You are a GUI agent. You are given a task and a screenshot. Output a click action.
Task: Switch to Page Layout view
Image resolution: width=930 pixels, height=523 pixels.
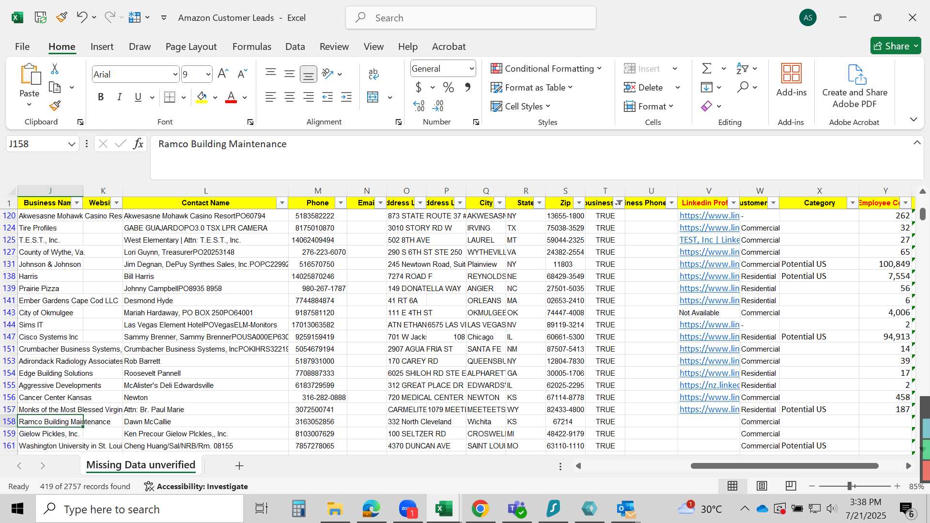(761, 486)
